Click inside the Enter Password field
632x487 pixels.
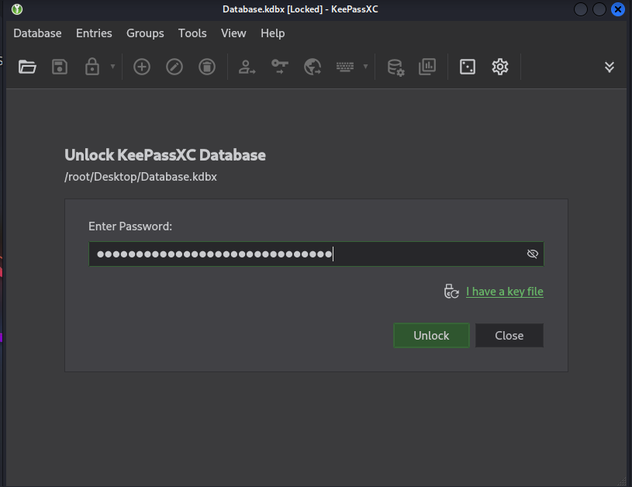pos(316,254)
